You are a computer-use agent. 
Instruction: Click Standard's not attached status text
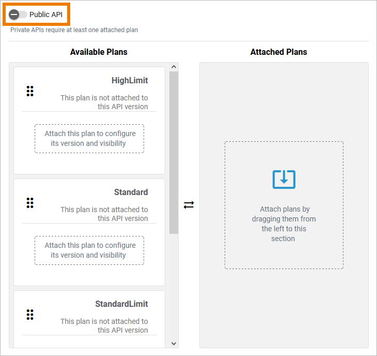tap(104, 214)
